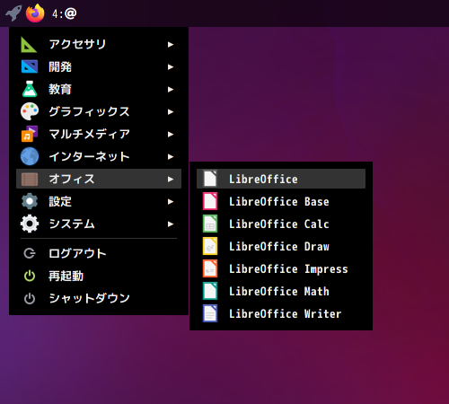Click the システム white gear icon
Image resolution: width=449 pixels, height=404 pixels.
point(30,224)
